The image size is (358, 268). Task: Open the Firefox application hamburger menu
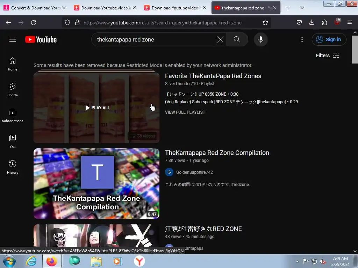[x=350, y=22]
